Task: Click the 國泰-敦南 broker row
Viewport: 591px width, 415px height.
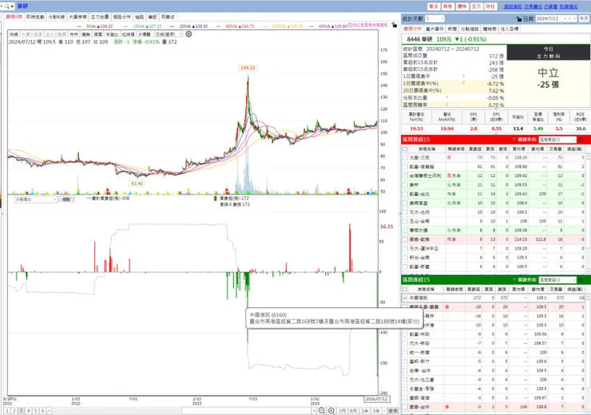Action: point(494,239)
